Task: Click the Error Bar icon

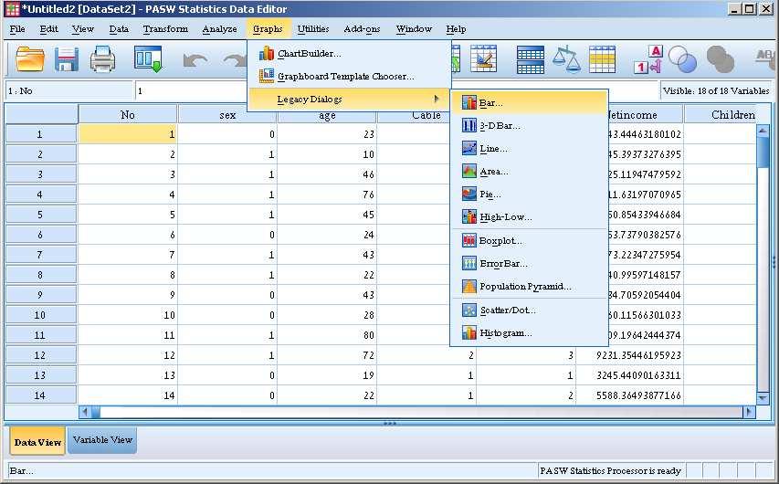Action: (469, 263)
